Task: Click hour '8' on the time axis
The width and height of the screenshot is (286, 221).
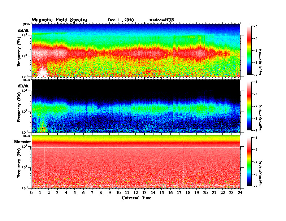Action: [x=101, y=192]
